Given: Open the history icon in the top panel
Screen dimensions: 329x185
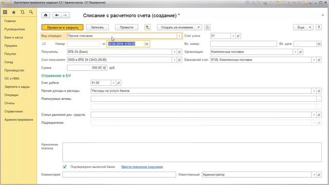Looking at the screenshot, I should click(x=23, y=12).
